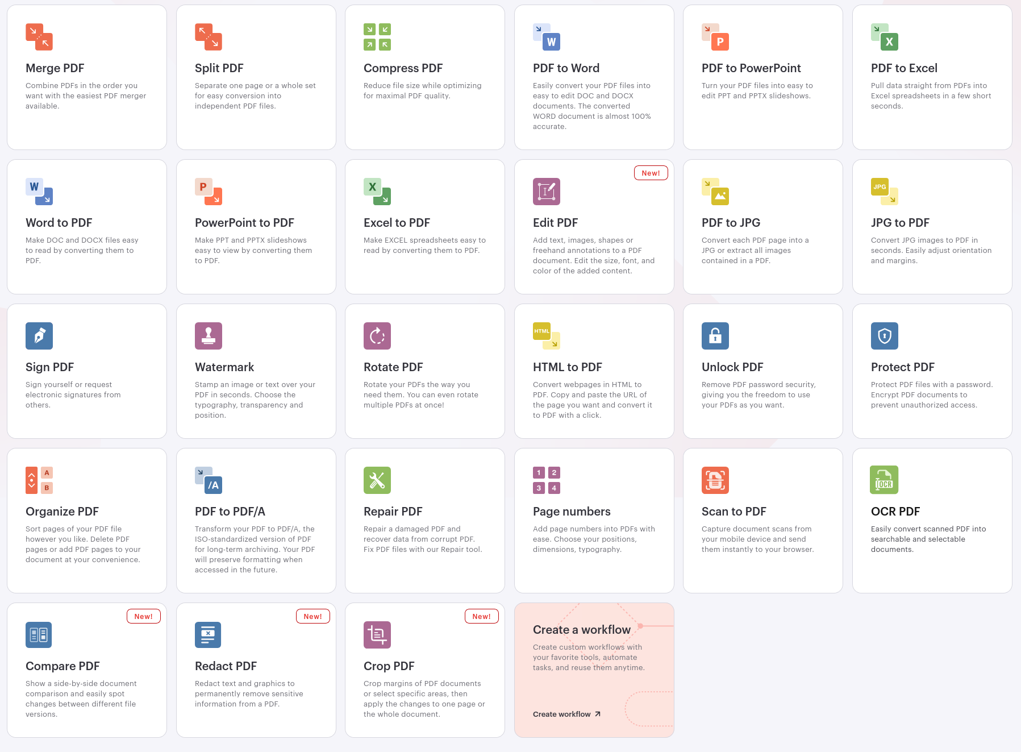Screen dimensions: 1021x752
Task: Open the Compress PDF green arrows icon
Action: (x=377, y=37)
